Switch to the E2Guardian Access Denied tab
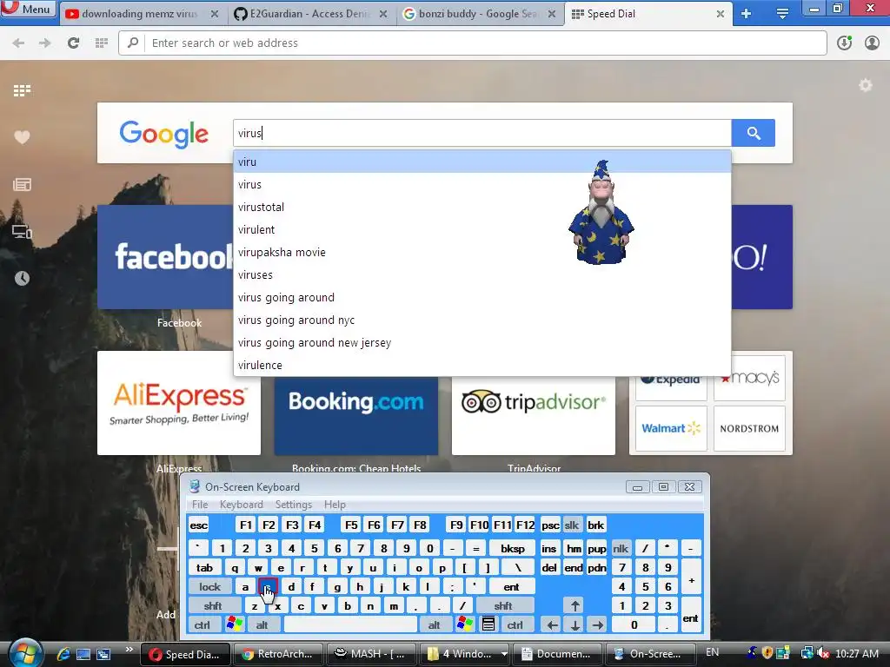This screenshot has width=890, height=667. 311,14
